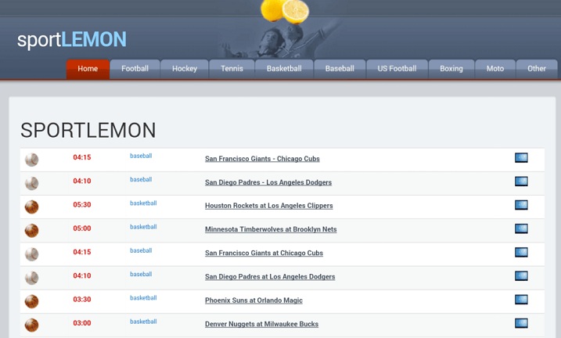561x338 pixels.
Task: Click the sportLEMON logo
Action: click(x=72, y=40)
